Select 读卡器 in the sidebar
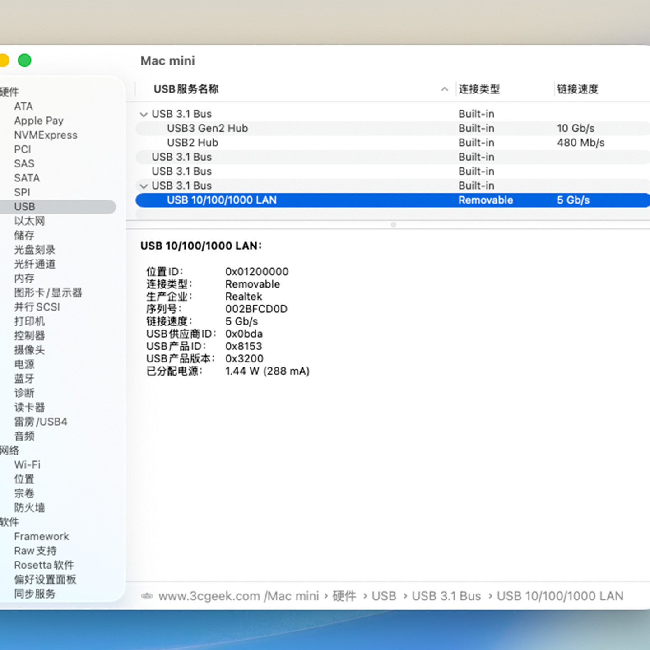The image size is (650, 650). click(29, 407)
